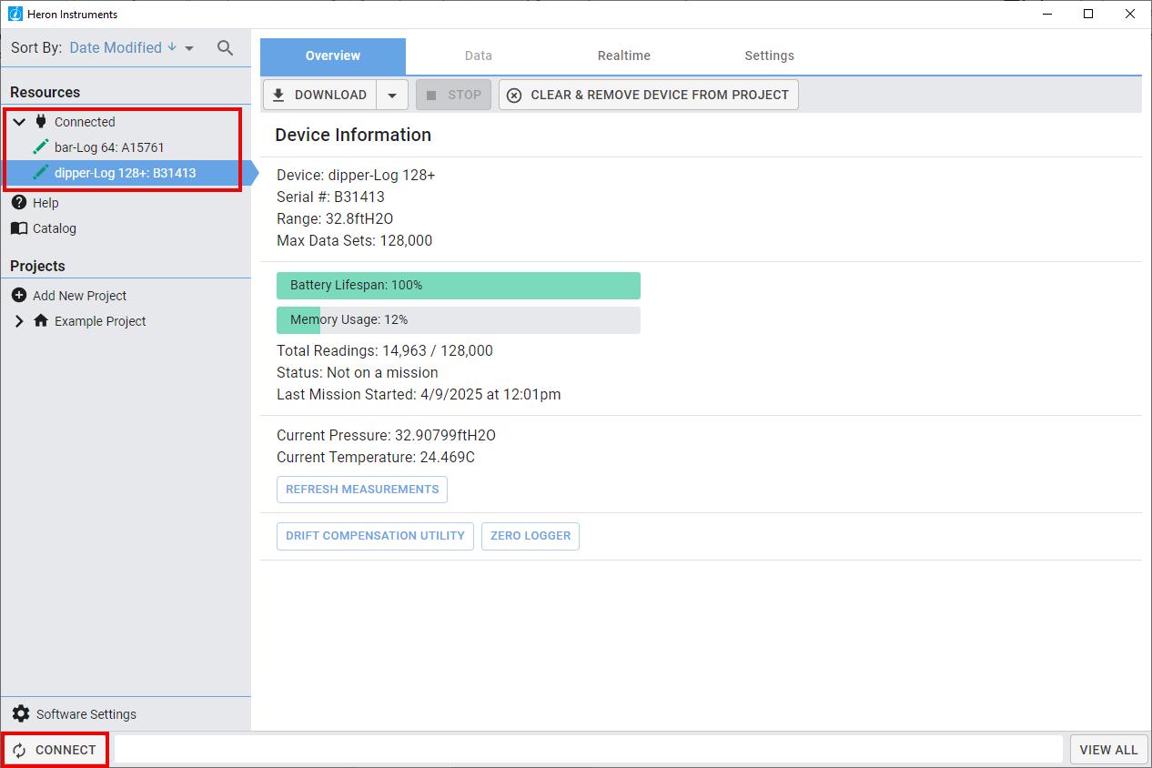The height and width of the screenshot is (768, 1152).
Task: Open the Realtime tab
Action: coord(624,56)
